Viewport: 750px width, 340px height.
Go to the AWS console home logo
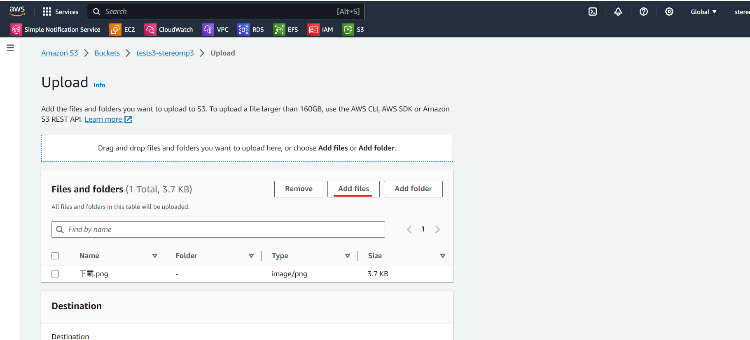click(17, 11)
